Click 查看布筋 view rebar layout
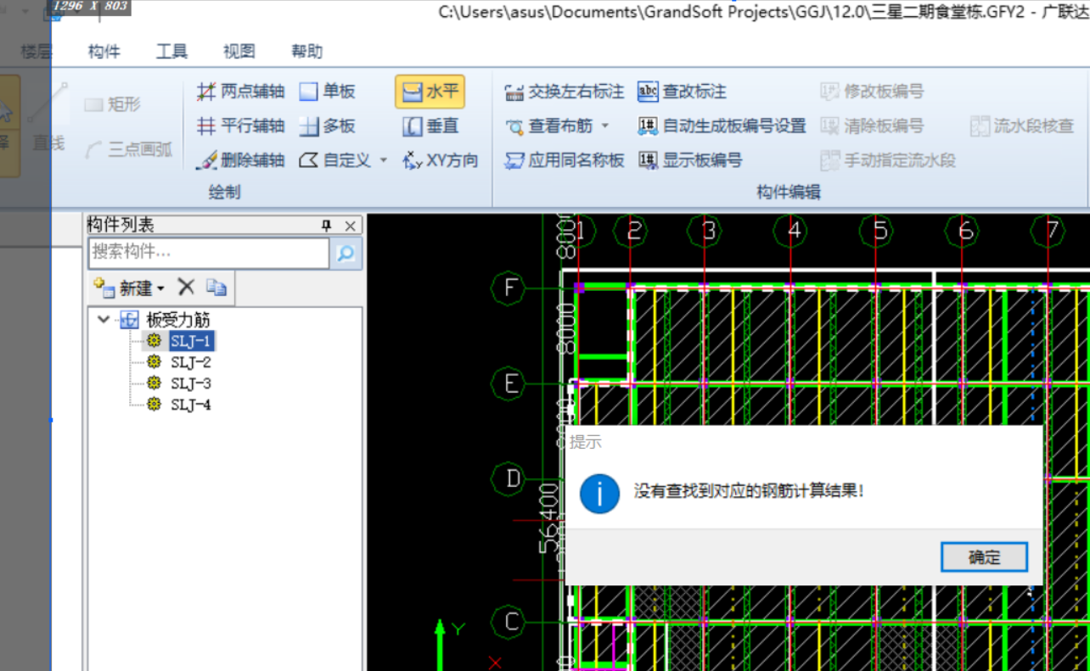1090x671 pixels. click(x=550, y=126)
